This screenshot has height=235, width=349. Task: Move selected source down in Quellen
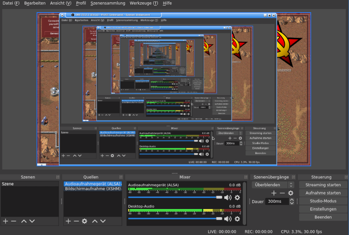tap(103, 221)
